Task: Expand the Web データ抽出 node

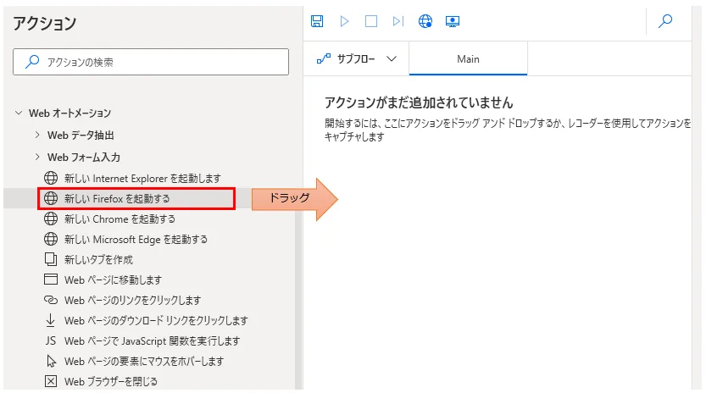Action: (37, 135)
